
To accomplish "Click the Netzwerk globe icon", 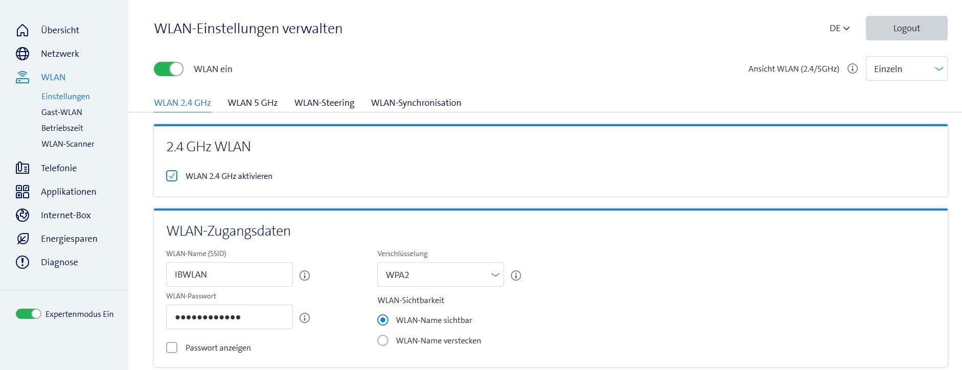I will pyautogui.click(x=22, y=54).
